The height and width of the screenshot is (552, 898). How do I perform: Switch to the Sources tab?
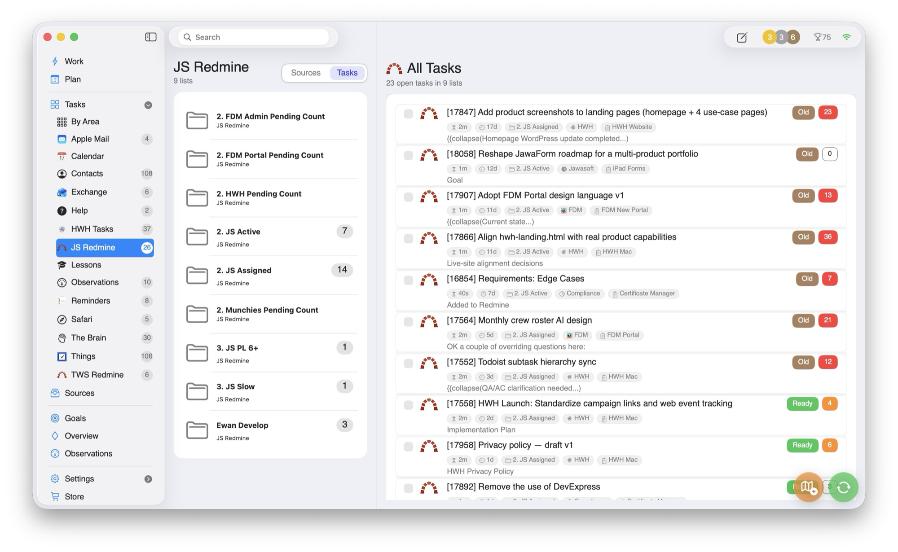[306, 73]
